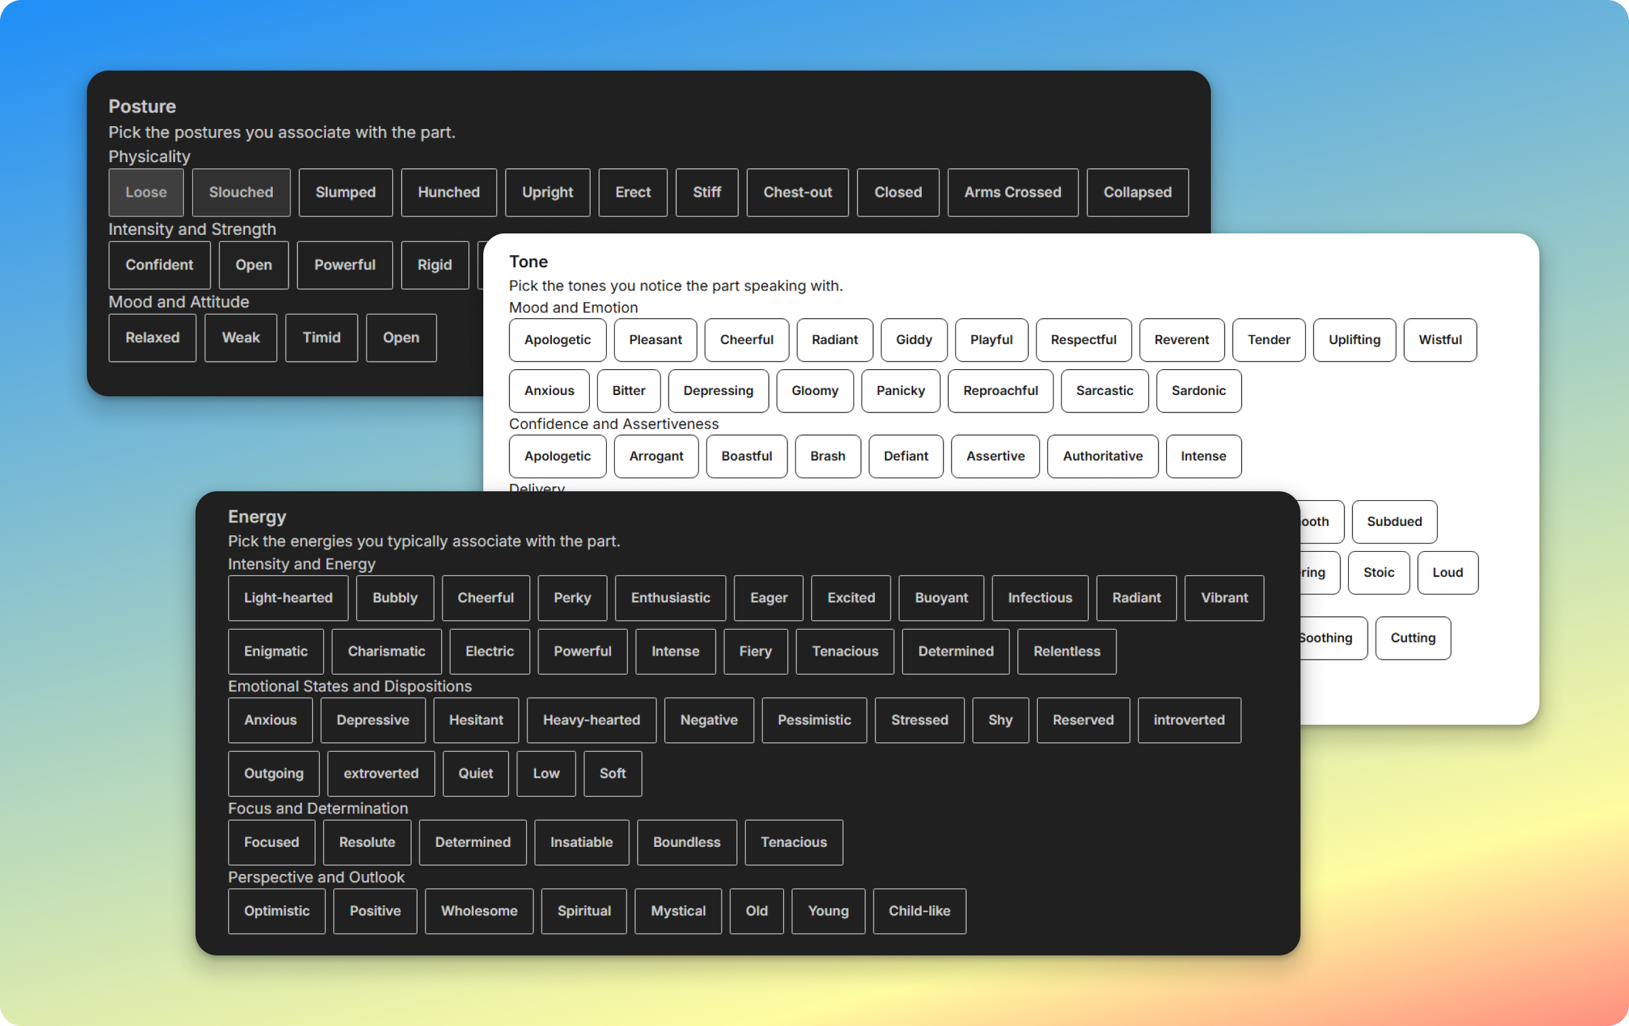Select the Collapsed posture chip
Screen dimensions: 1629x1026
click(1137, 193)
